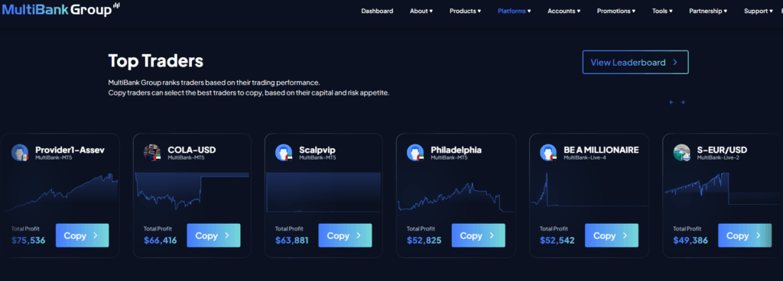Click the $63,881 total profit value

click(x=291, y=240)
